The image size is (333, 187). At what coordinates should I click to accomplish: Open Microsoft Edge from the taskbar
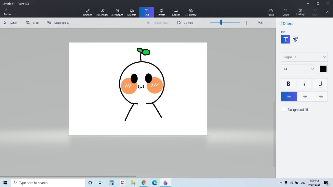[x=154, y=182]
